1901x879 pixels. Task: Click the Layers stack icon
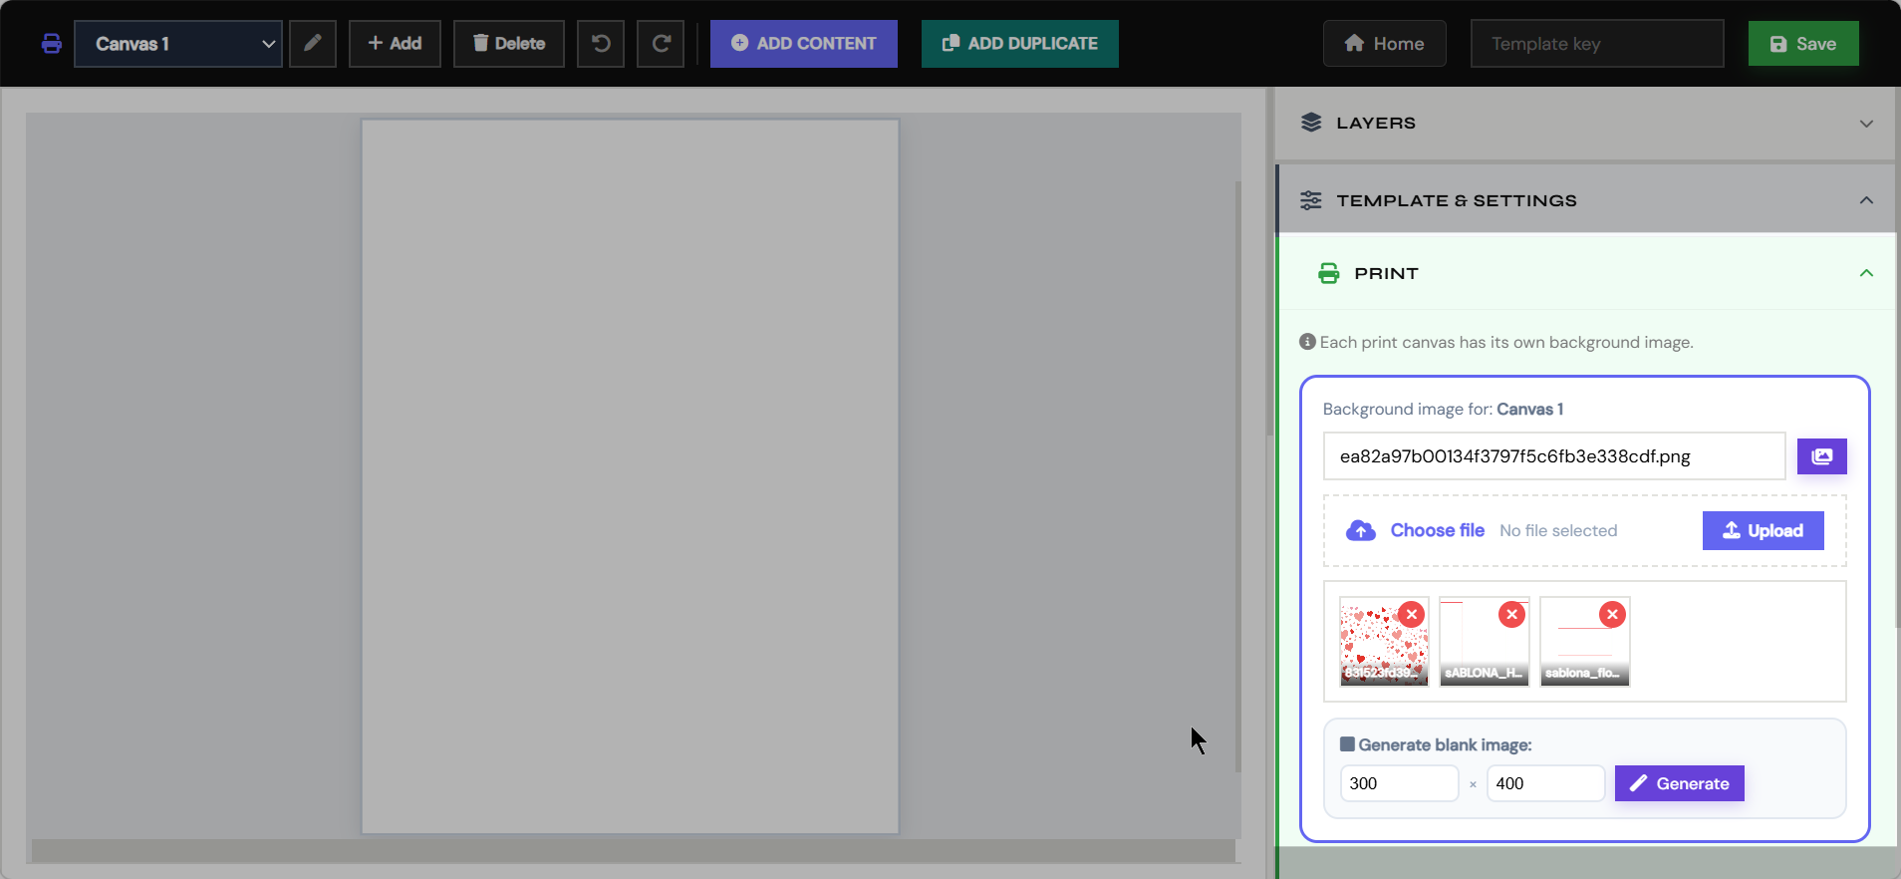[x=1311, y=123]
